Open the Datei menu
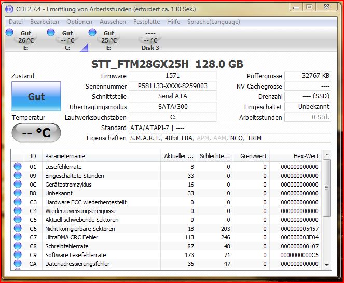Screen dimensions: 344x283 click(x=16, y=22)
